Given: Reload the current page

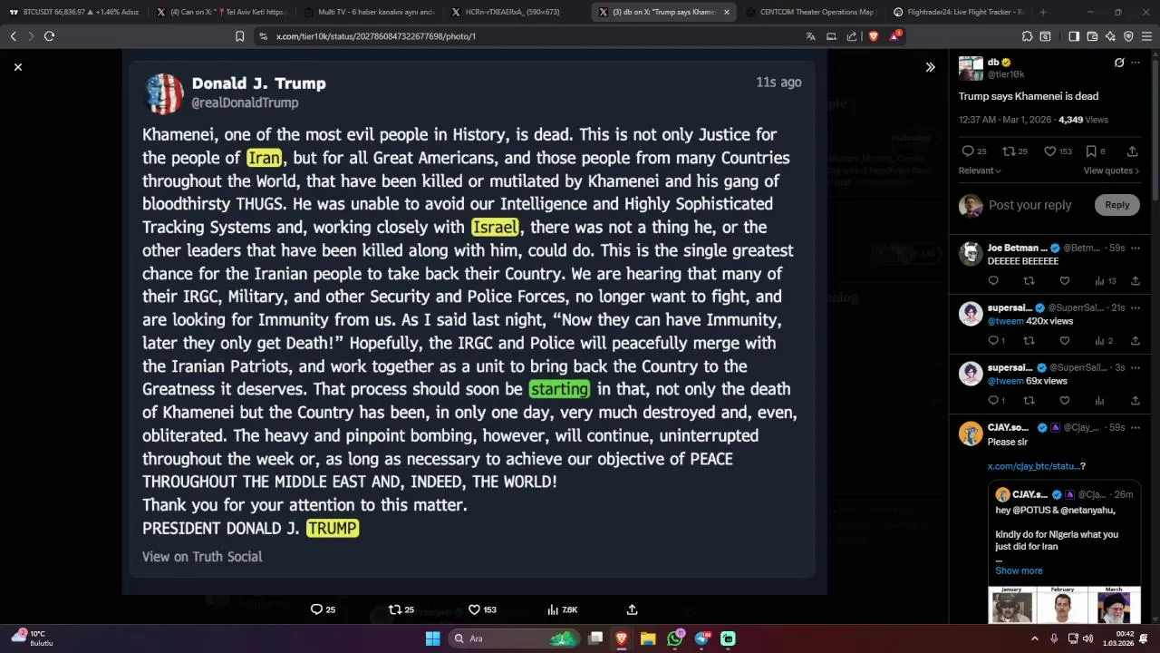Looking at the screenshot, I should (x=49, y=36).
